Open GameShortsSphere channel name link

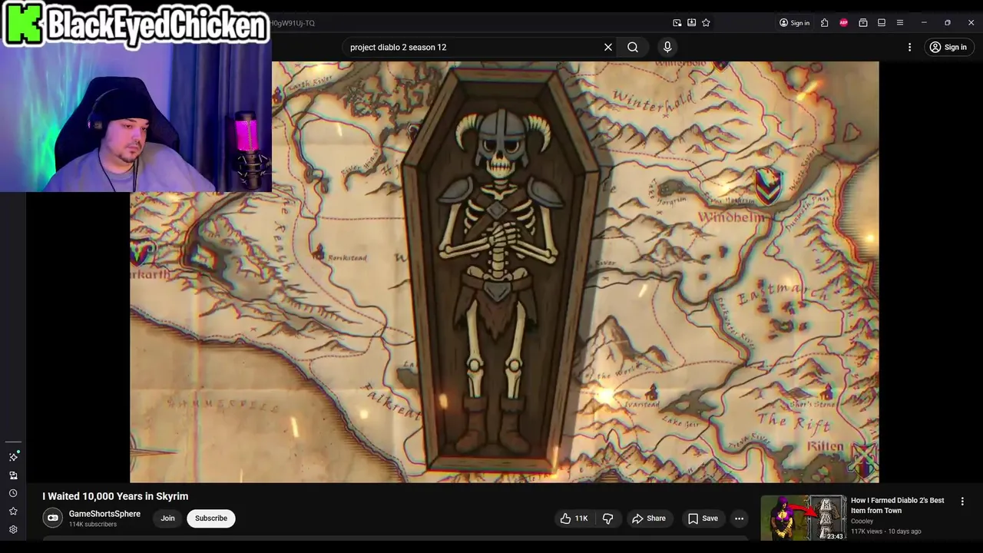[104, 514]
